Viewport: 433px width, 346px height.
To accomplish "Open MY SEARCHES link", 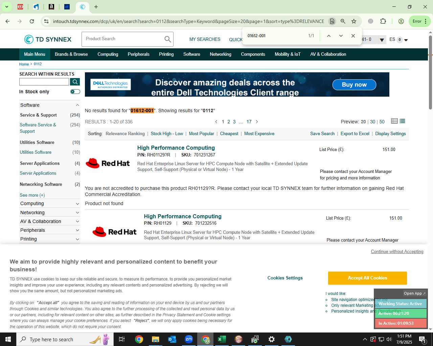I will point(205,40).
